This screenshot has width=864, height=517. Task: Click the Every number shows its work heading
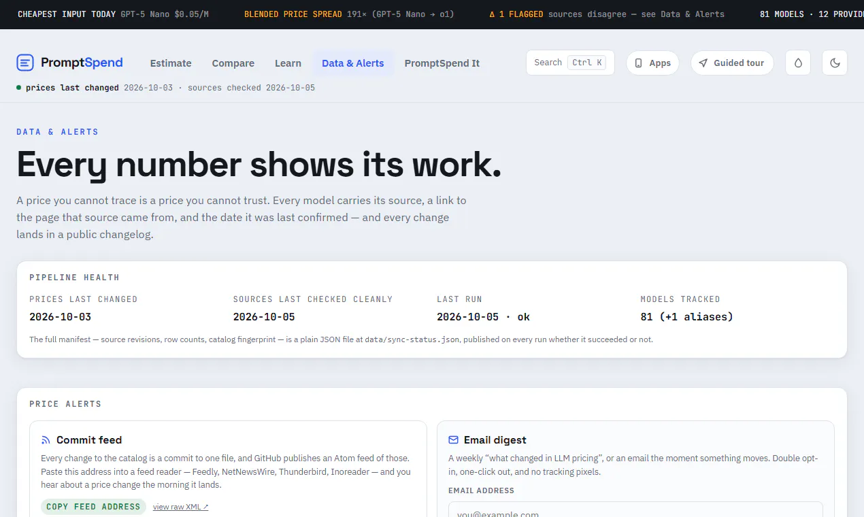pos(259,165)
